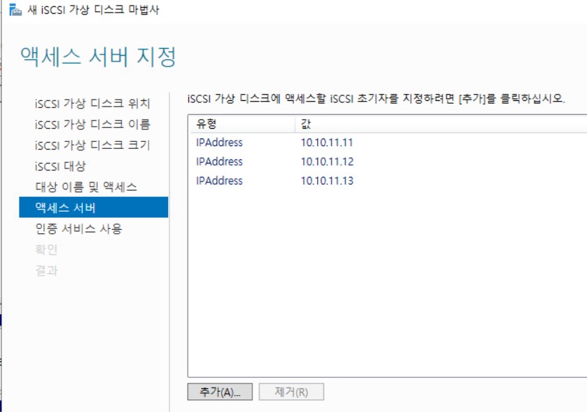Screen dimensions: 587x412
Task: Open the iSCSI 가상 디스크 위치 step
Action: (93, 103)
